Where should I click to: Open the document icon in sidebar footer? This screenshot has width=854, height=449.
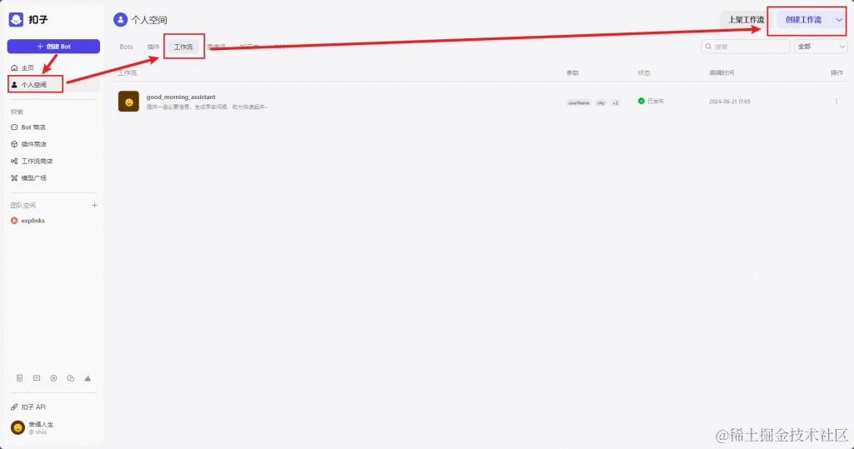pos(20,378)
